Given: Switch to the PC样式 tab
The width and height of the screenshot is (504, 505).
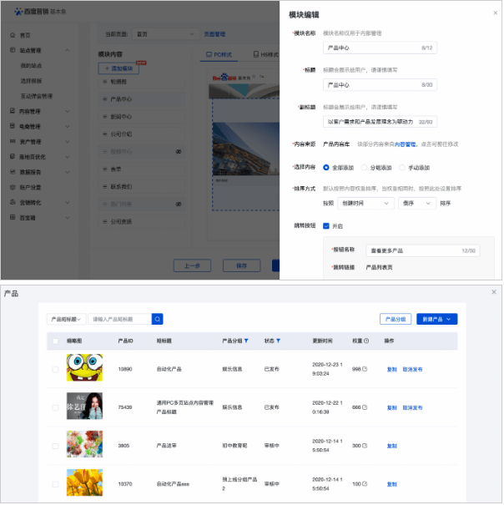Looking at the screenshot, I should click(x=219, y=54).
